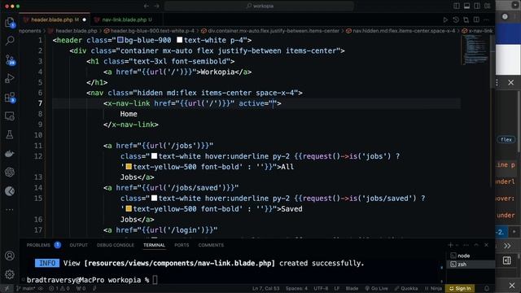Open the file history clock icon
The image size is (521, 293).
click(456, 20)
